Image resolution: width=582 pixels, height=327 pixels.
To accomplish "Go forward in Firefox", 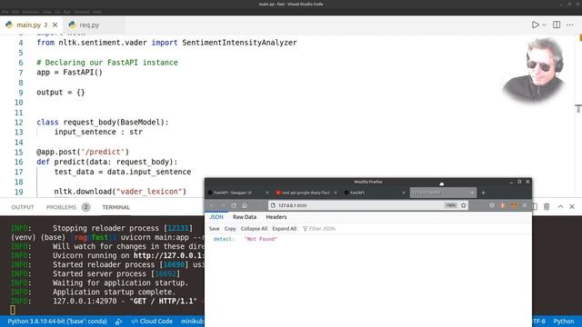I will (223, 205).
